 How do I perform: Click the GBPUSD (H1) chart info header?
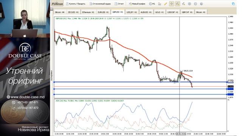[99, 19]
